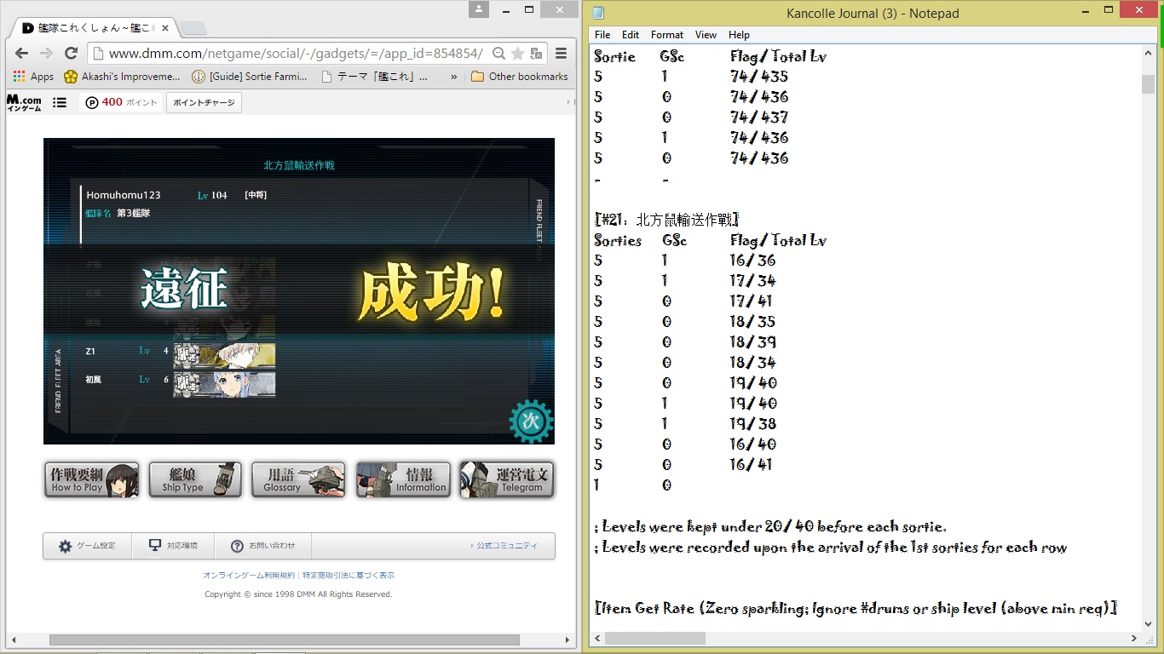Reload the DMM game page
The image size is (1164, 654).
[71, 54]
